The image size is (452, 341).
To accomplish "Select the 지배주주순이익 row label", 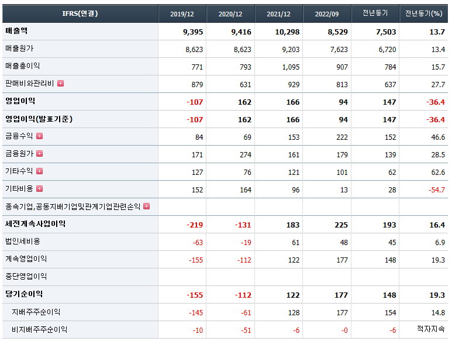I will coord(36,312).
